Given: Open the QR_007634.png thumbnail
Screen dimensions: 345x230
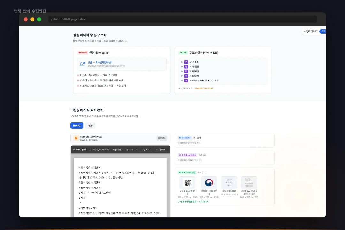Looking at the screenshot, I should pos(188,182).
